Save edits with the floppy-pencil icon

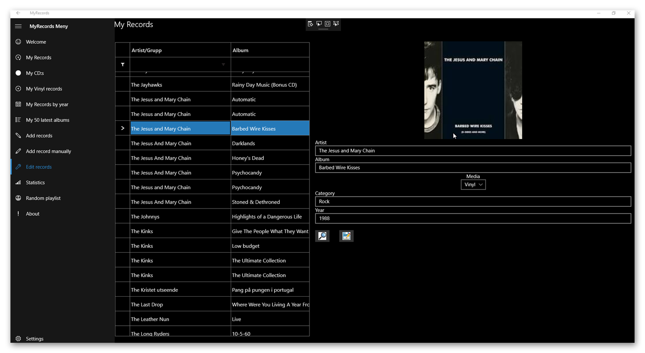[x=346, y=236]
